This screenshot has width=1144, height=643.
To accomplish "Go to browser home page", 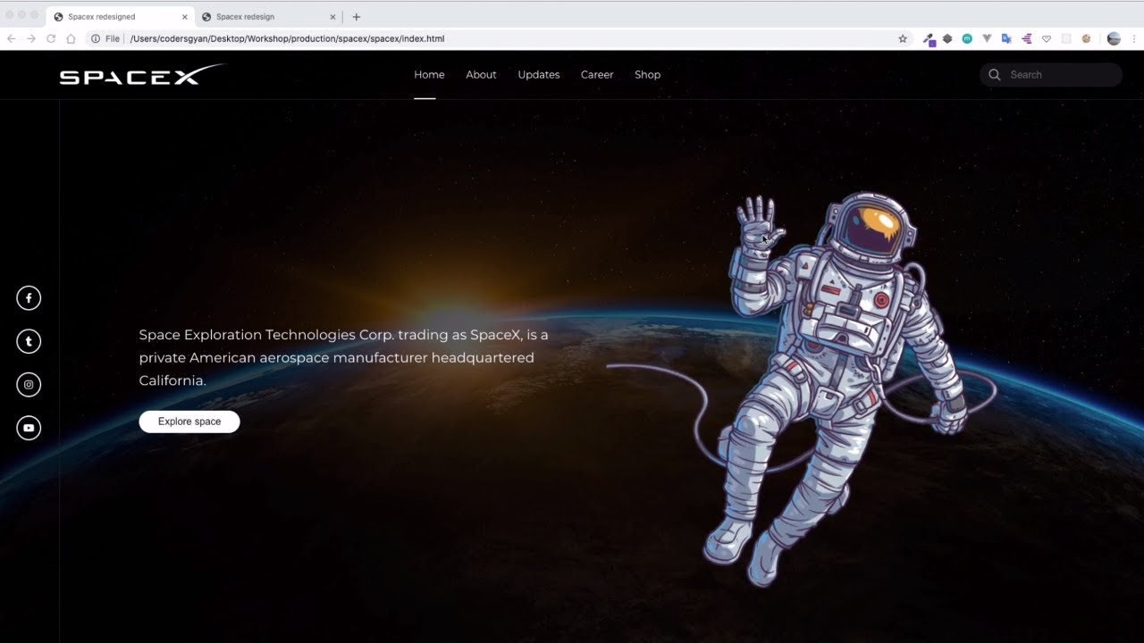I will pyautogui.click(x=71, y=39).
